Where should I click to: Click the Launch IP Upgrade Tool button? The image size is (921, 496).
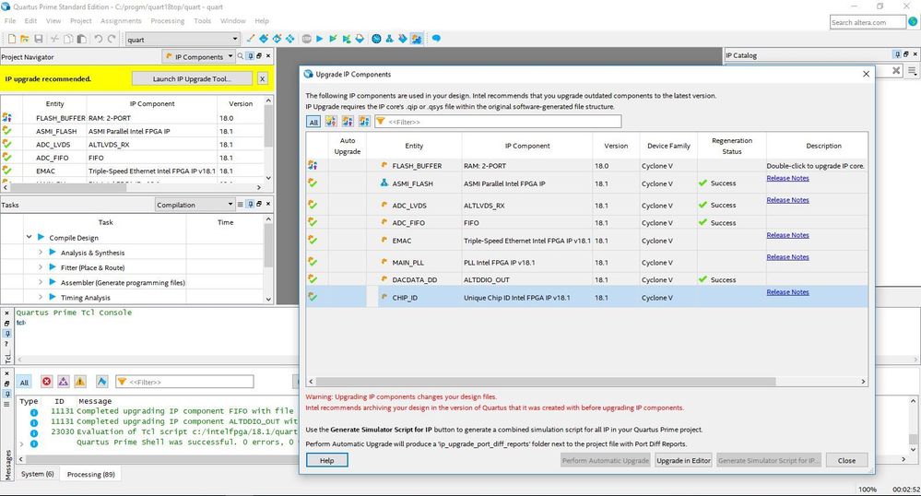pos(192,78)
